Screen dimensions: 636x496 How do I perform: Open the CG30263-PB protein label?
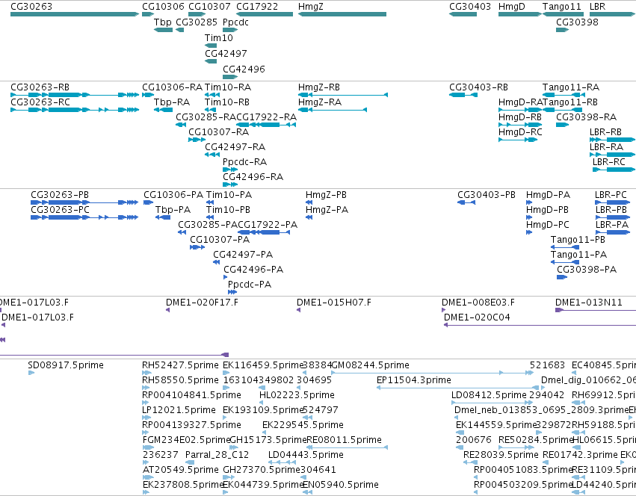(x=60, y=195)
